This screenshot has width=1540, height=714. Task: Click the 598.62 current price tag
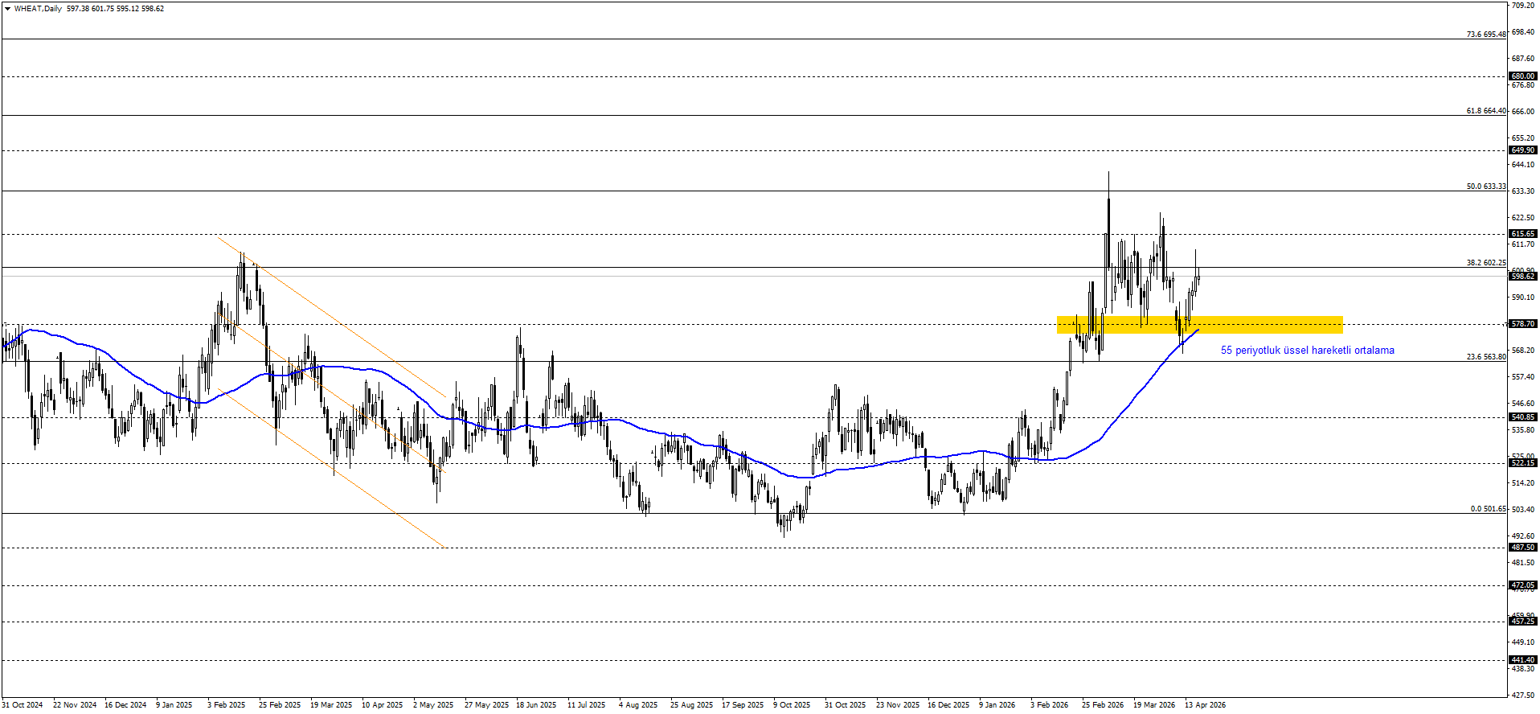click(1523, 277)
